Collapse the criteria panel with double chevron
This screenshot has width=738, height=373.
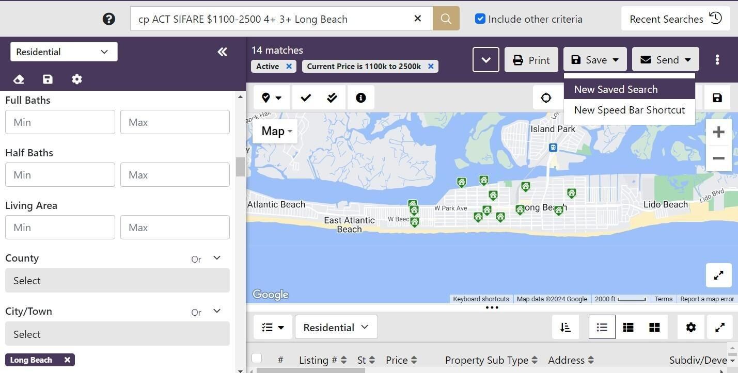tap(222, 52)
